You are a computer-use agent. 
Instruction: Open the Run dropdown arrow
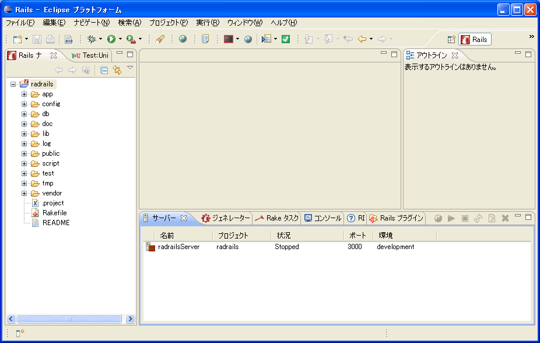[x=120, y=39]
